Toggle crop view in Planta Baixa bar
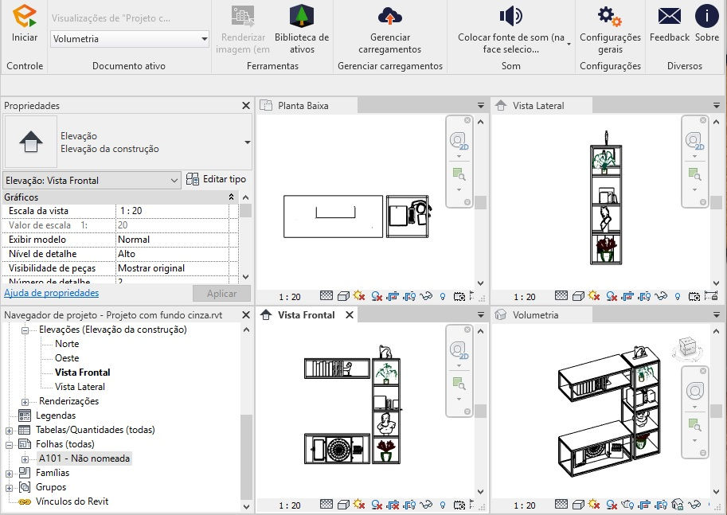The width and height of the screenshot is (727, 515). (x=393, y=296)
